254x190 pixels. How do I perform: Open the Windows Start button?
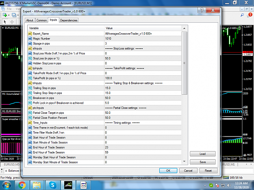[7, 185]
